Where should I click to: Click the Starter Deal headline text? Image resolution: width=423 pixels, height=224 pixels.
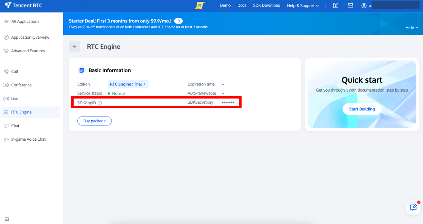click(120, 21)
